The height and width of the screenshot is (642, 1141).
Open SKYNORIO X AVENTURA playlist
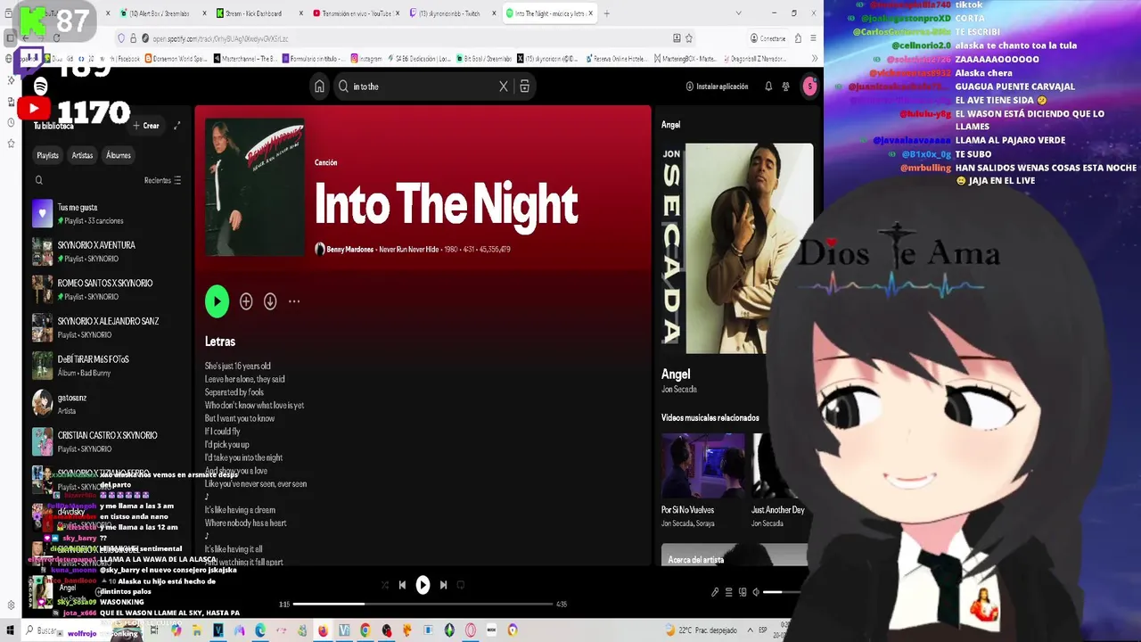click(107, 251)
